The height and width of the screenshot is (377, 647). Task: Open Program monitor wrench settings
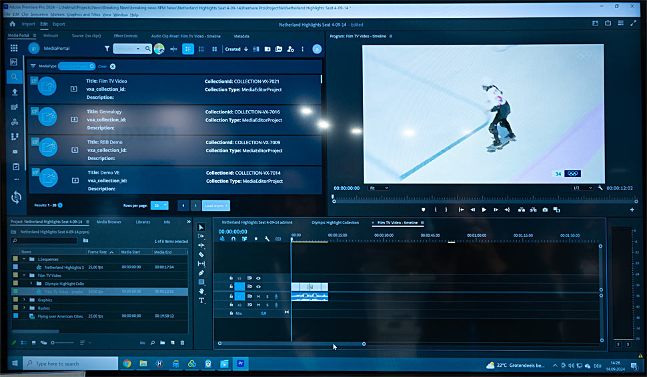click(600, 188)
